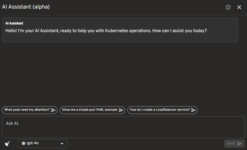Image resolution: width=247 pixels, height=150 pixels.
Task: Click send arrow on pod YAML example suggestion
Action: click(x=121, y=110)
